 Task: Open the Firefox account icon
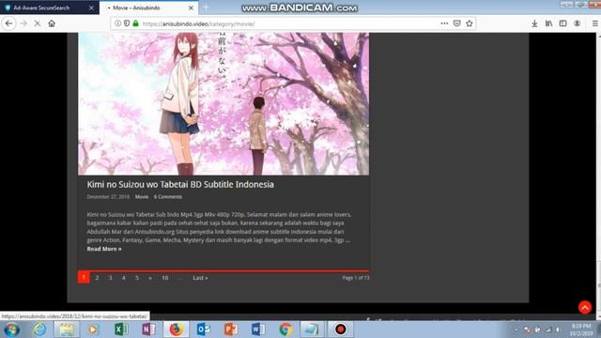pyautogui.click(x=578, y=23)
